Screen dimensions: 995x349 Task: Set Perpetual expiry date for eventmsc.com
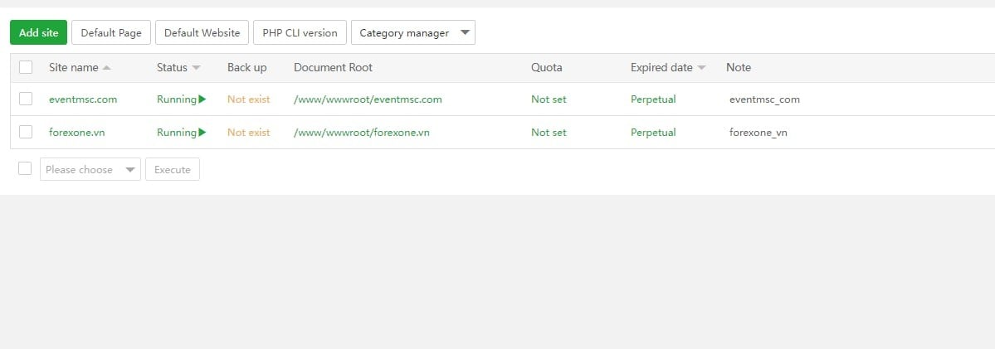pyautogui.click(x=653, y=99)
